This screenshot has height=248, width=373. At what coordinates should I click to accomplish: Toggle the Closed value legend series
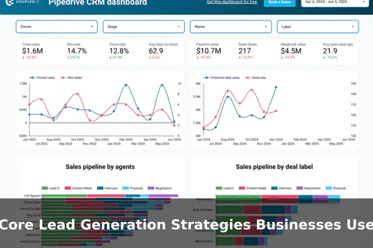point(42,77)
